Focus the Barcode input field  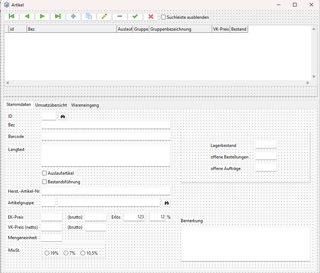pos(106,136)
